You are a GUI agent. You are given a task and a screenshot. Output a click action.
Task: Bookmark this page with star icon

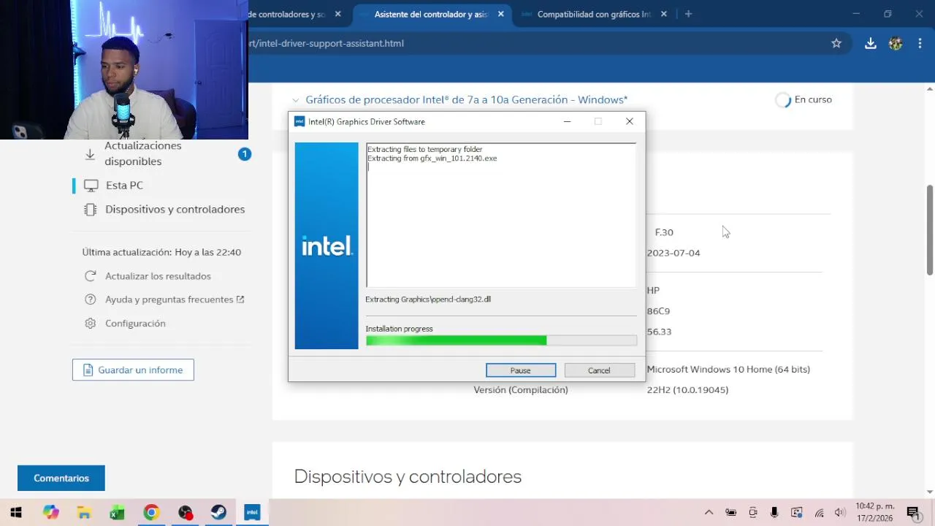tap(836, 43)
